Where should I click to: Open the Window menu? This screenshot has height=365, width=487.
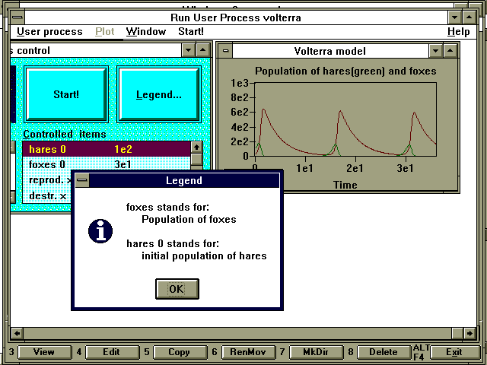146,31
